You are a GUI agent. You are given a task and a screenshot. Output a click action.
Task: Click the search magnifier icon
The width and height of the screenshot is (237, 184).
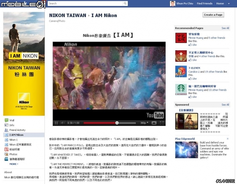[125, 3]
